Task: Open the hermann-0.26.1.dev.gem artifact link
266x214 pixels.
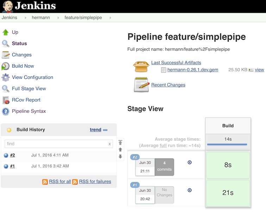Action: pos(192,70)
